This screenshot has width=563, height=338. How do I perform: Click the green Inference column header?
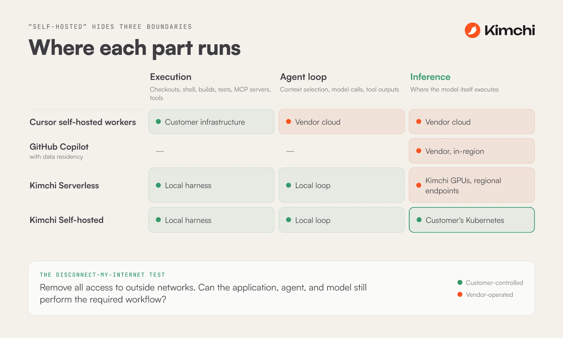point(430,77)
